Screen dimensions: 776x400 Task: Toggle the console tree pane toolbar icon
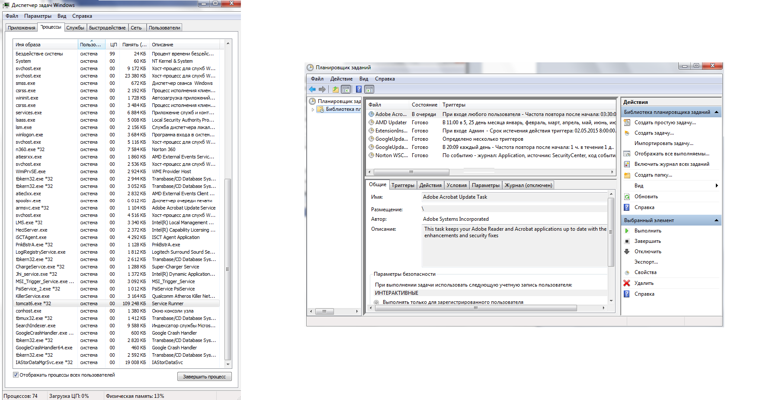tap(346, 89)
